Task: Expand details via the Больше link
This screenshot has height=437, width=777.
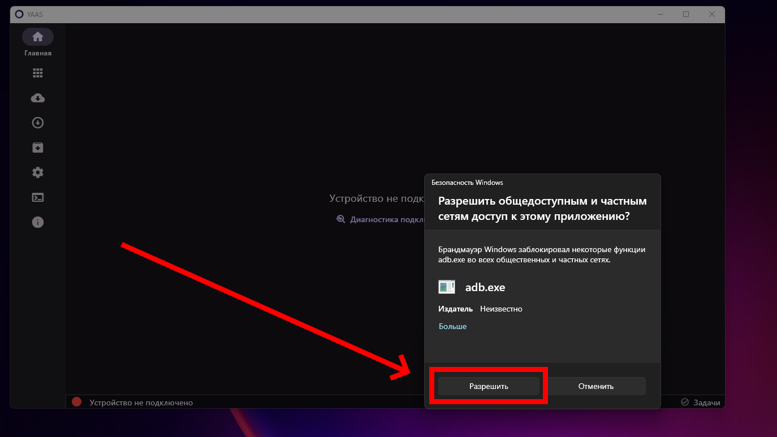Action: point(452,326)
